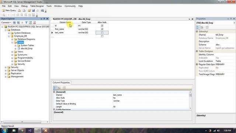This screenshot has width=236, height=133.
Task: Click Property Pages icon in Properties panel
Action: point(207,27)
